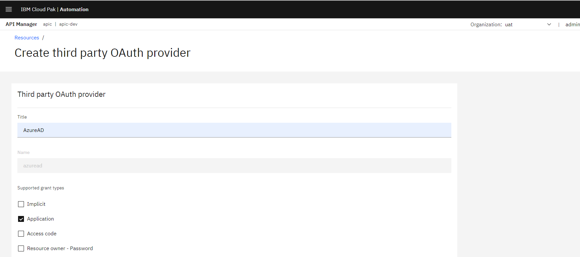Enable the Implicit grant type checkbox
This screenshot has width=580, height=257.
tap(21, 204)
